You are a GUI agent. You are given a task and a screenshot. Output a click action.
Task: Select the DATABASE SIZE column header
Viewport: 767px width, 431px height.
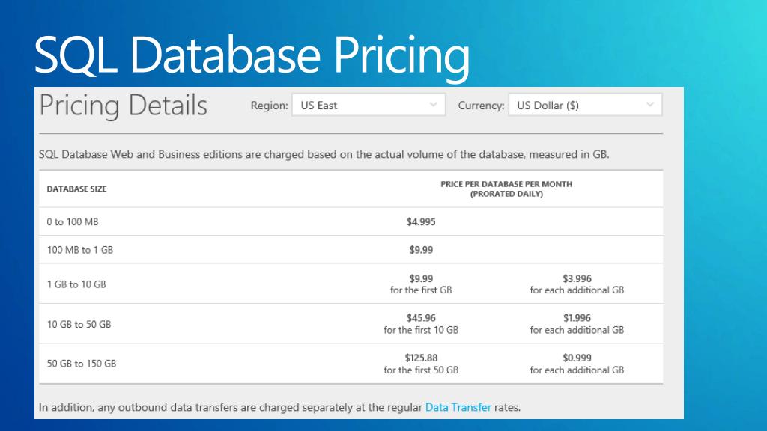point(76,189)
